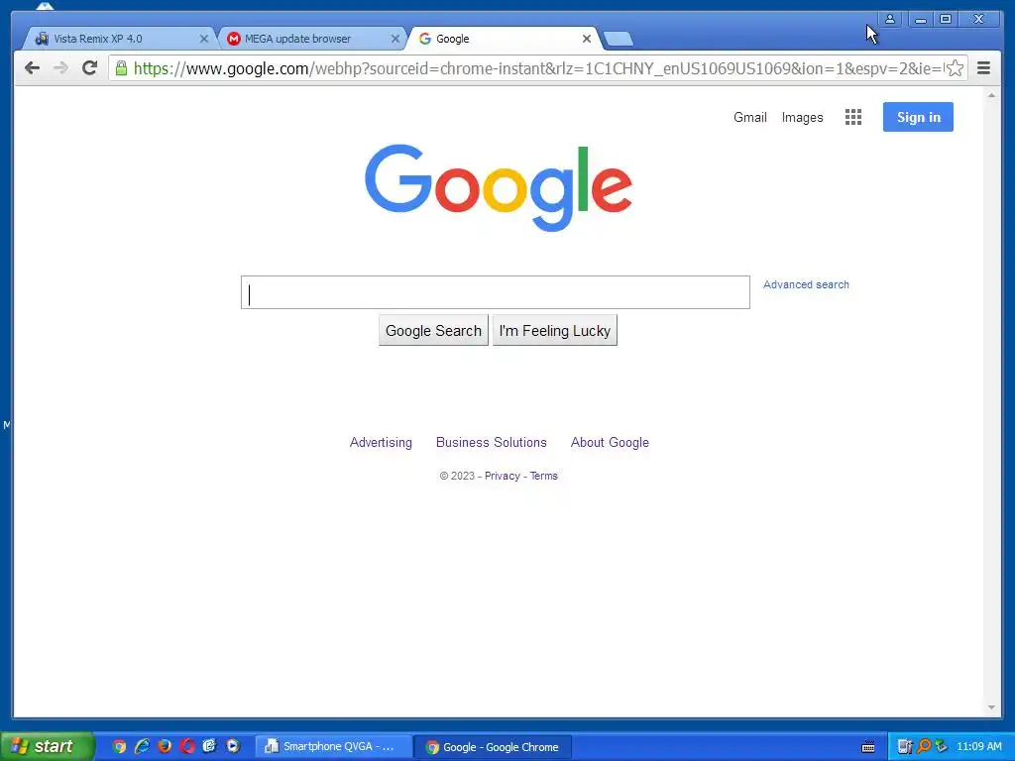Click the green padlock security icon

[121, 68]
